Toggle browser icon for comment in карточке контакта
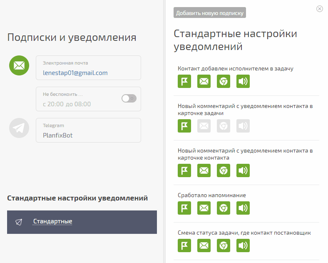 tap(224, 170)
